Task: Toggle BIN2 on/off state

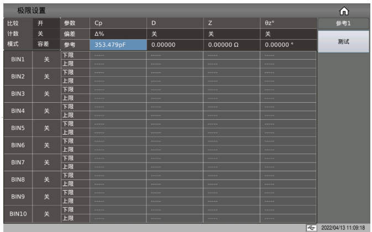Action: click(46, 77)
